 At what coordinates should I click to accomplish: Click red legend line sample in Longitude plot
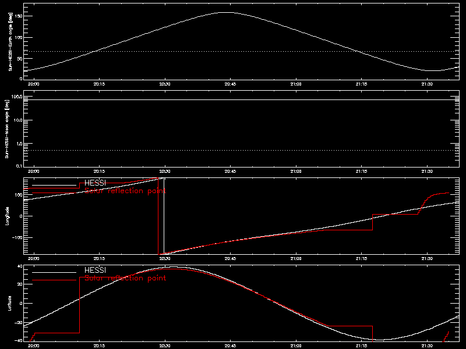coord(54,193)
